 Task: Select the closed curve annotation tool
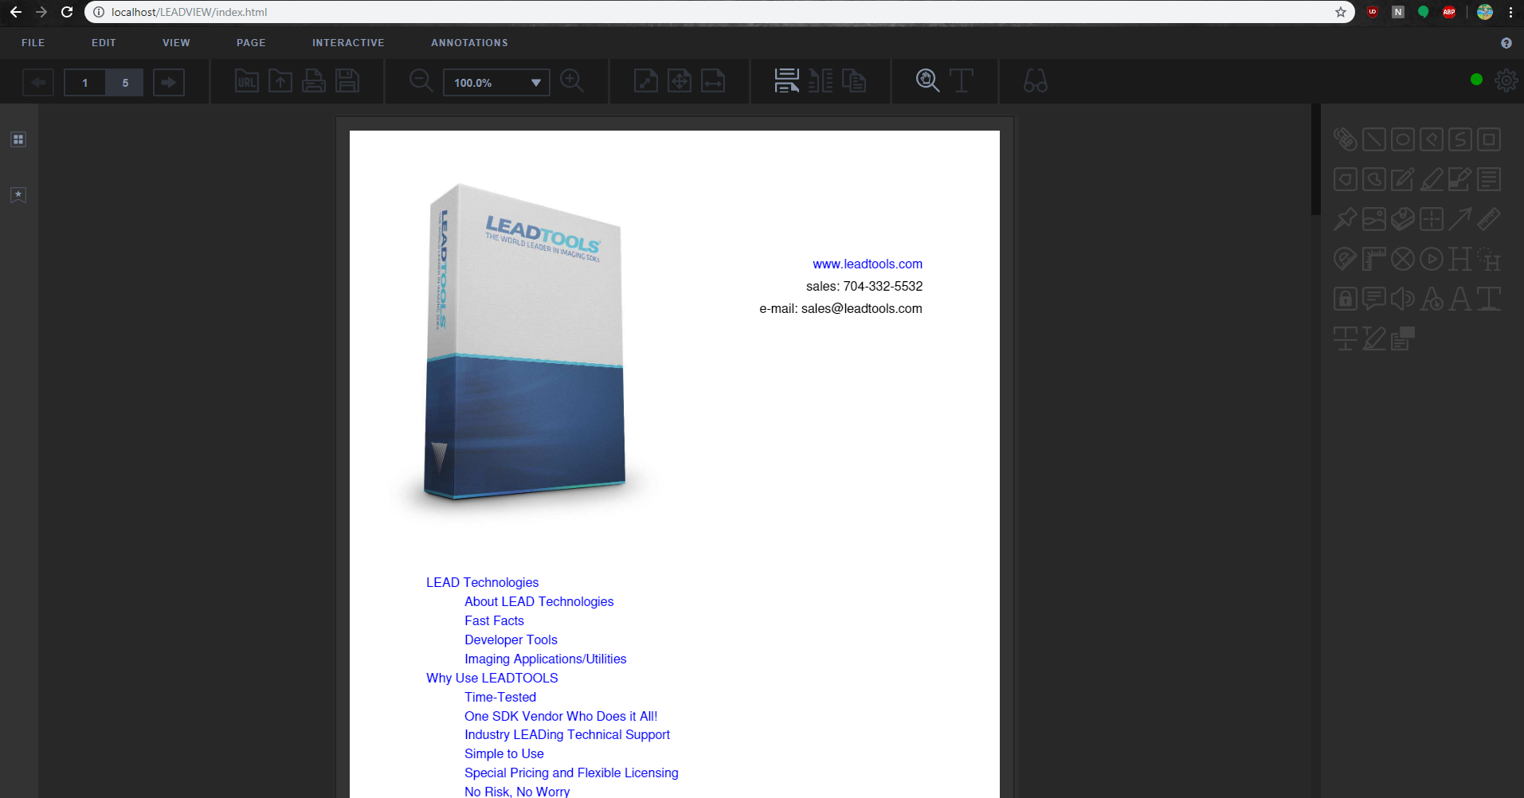tap(1374, 179)
